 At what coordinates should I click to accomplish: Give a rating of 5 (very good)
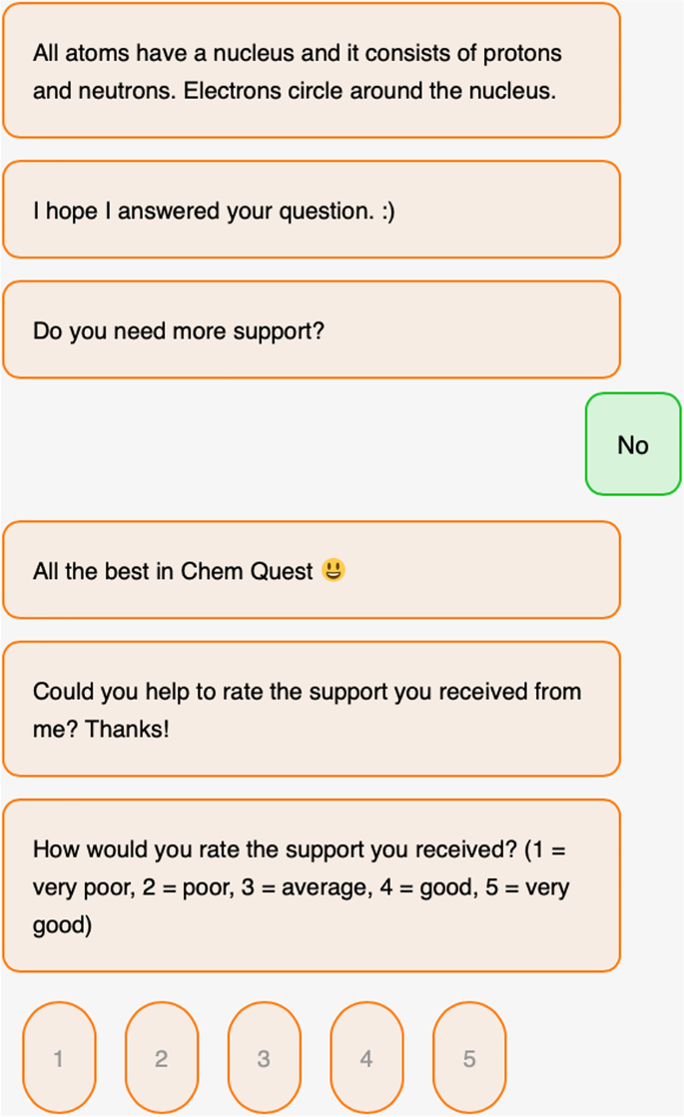pyautogui.click(x=469, y=1058)
